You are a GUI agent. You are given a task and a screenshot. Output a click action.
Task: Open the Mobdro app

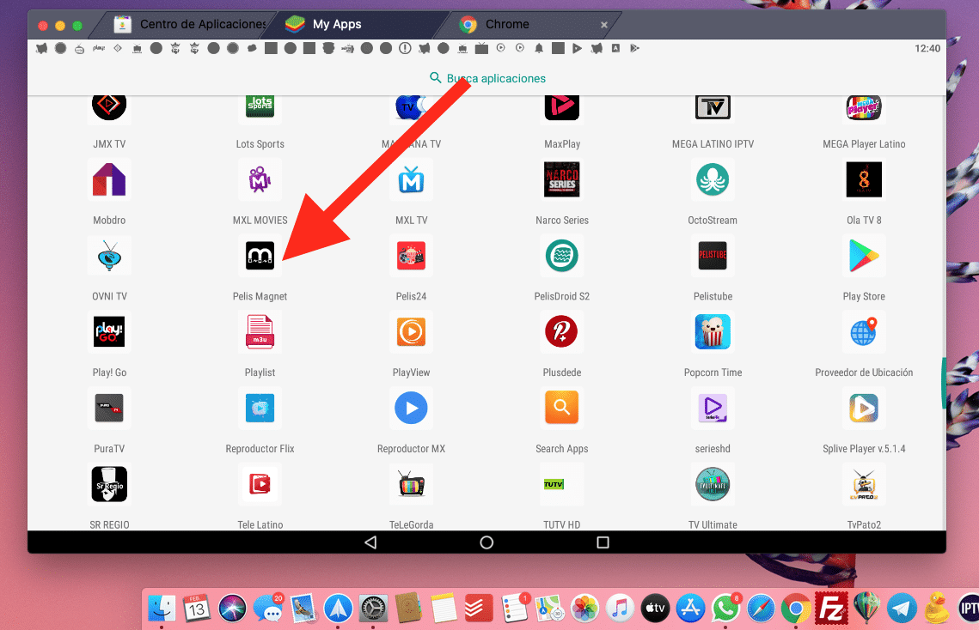point(109,180)
